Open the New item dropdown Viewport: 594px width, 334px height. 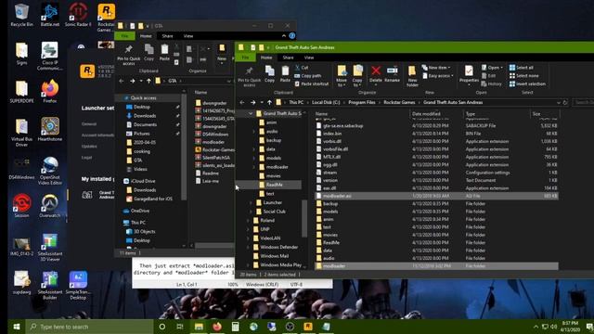point(435,68)
